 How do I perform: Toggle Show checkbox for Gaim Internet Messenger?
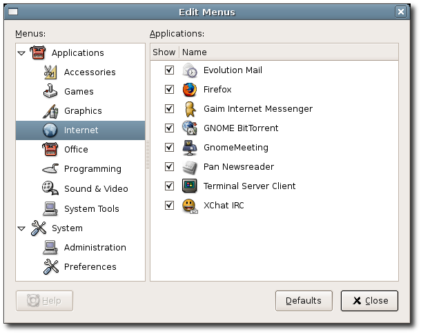pyautogui.click(x=169, y=109)
